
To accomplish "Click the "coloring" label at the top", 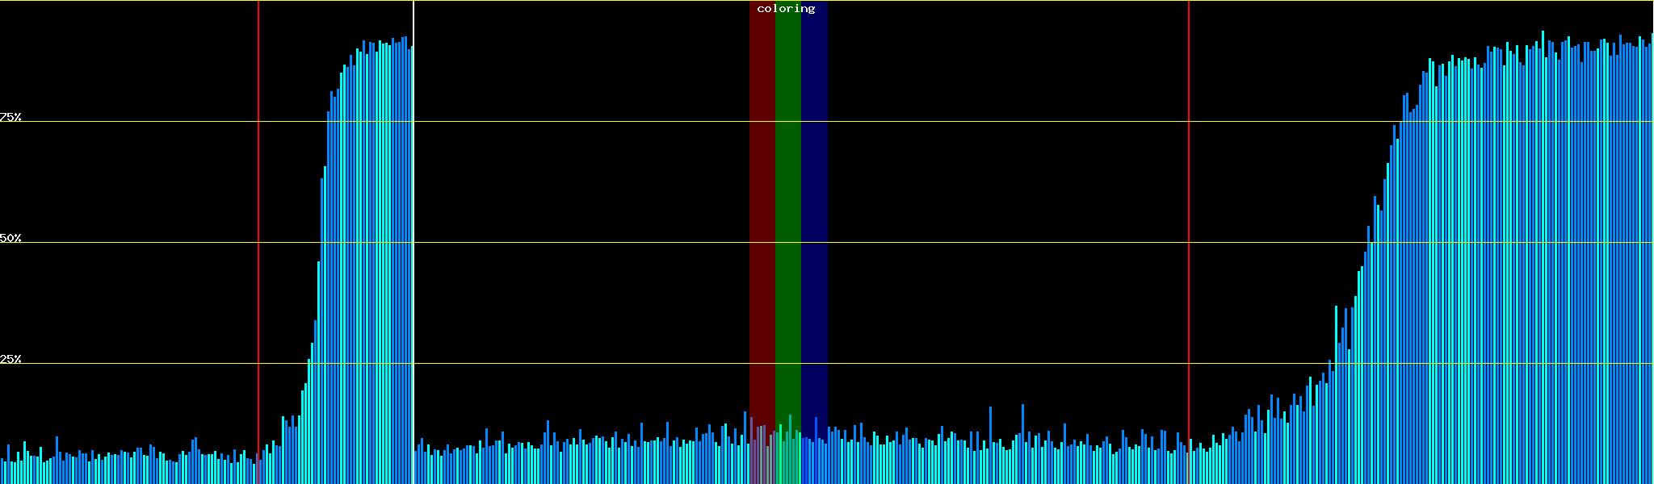I will [x=786, y=9].
